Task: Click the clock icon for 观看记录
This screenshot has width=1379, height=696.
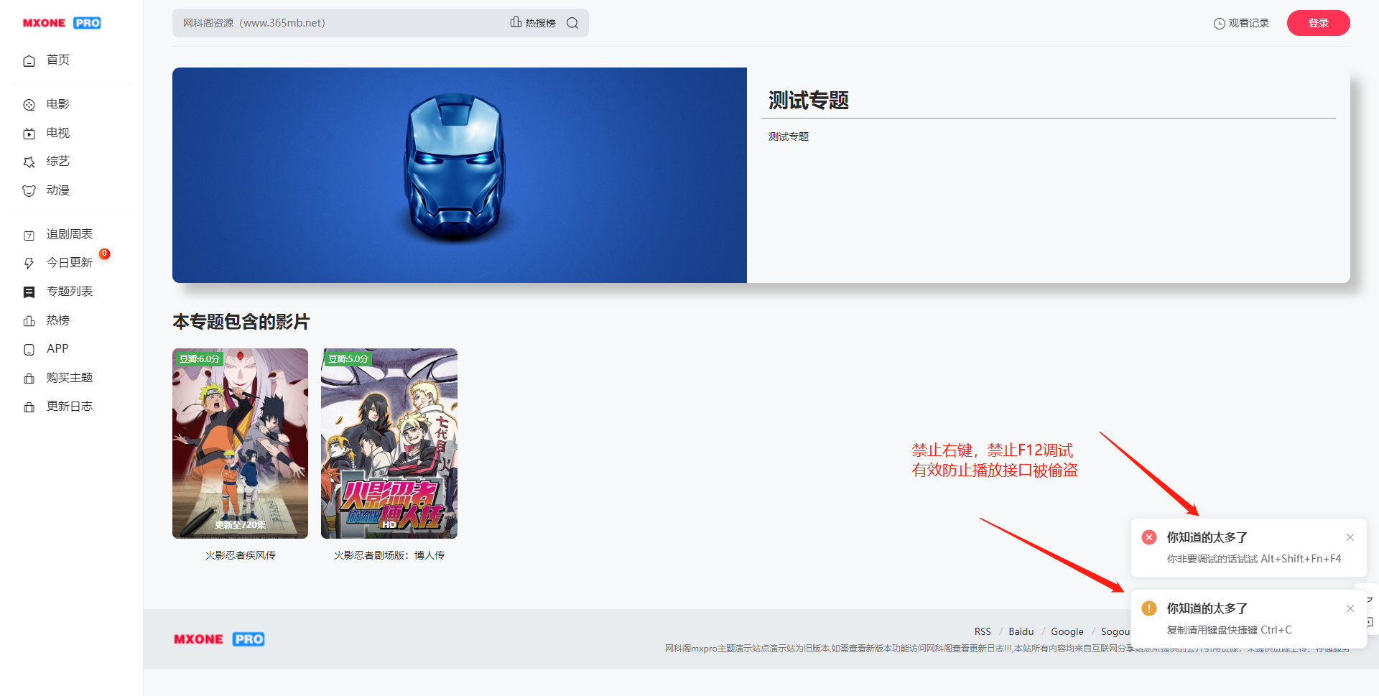Action: click(x=1220, y=24)
